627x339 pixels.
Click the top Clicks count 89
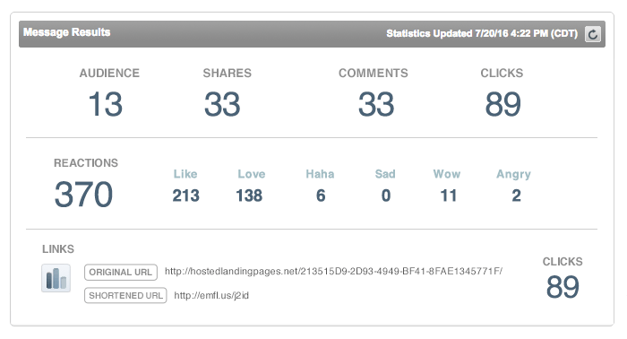pos(503,104)
